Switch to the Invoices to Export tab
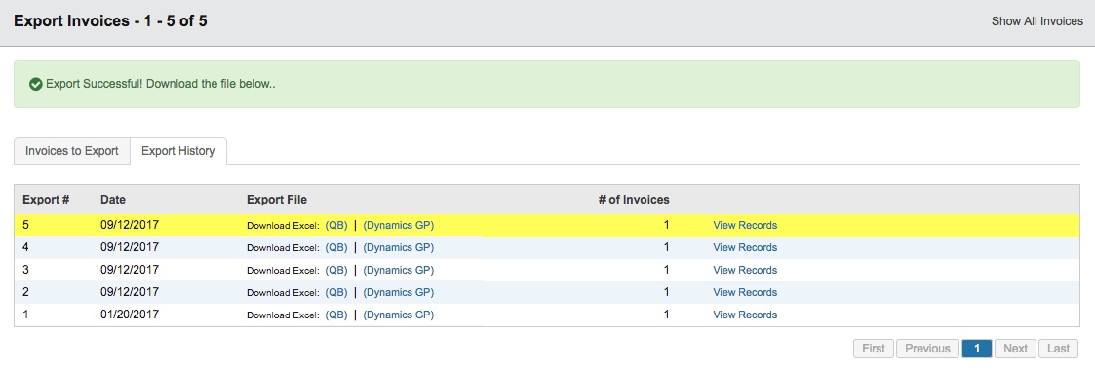 coord(72,151)
